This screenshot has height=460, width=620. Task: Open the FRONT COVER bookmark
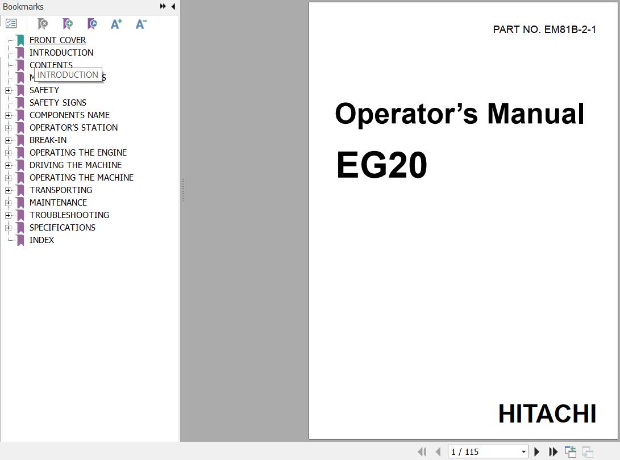point(57,40)
